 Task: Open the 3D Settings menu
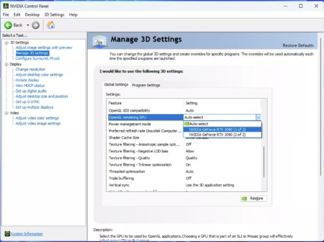click(54, 15)
